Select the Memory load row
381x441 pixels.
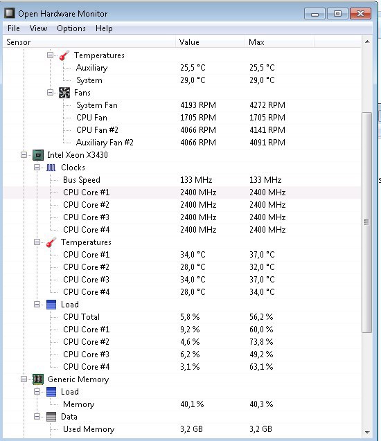click(x=182, y=404)
